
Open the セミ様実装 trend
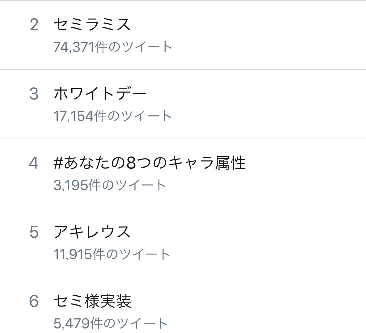pyautogui.click(x=92, y=301)
